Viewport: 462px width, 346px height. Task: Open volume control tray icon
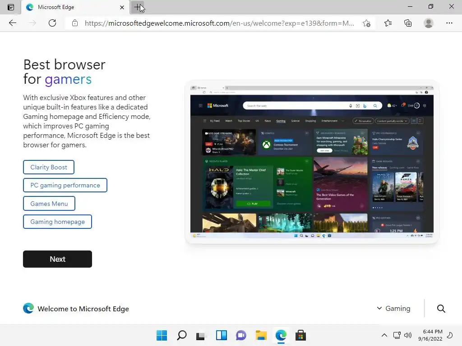[x=408, y=335]
